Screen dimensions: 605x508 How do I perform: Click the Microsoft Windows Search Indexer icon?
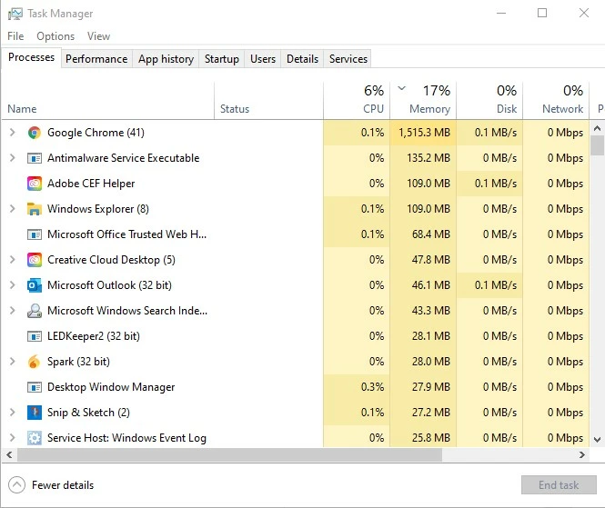[35, 311]
